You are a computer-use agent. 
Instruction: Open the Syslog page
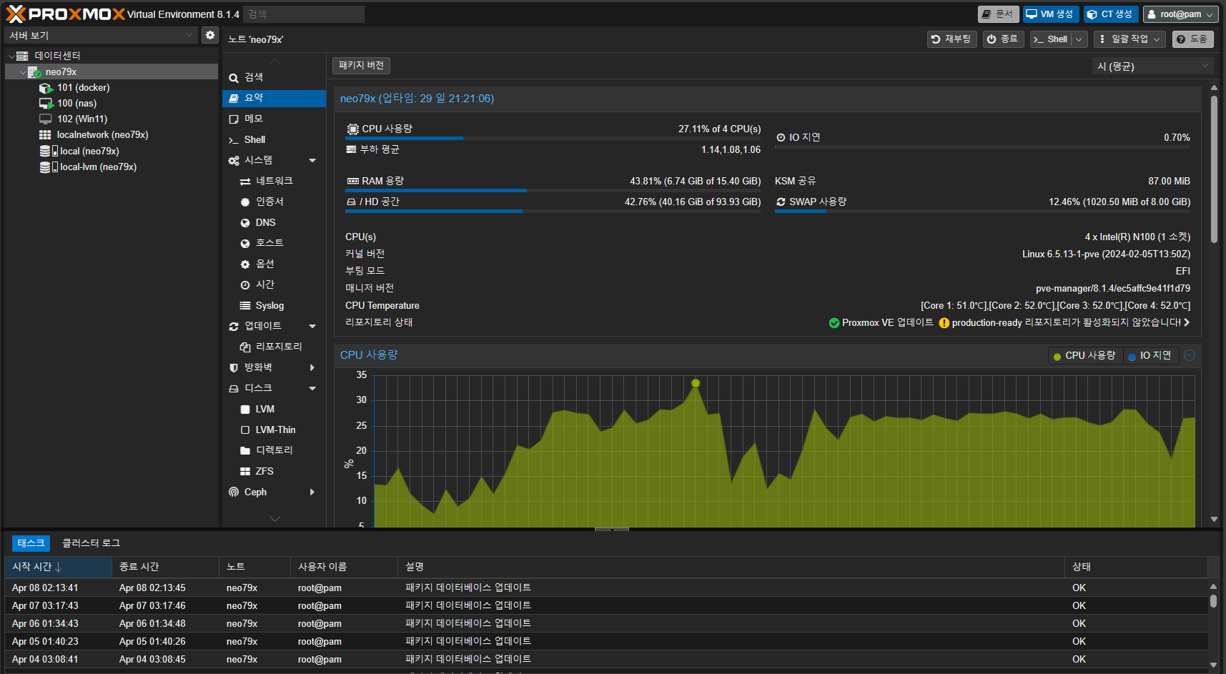click(275, 306)
